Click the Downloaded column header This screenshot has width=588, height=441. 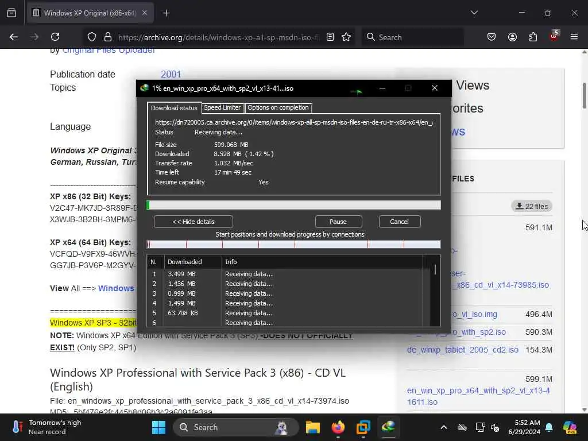coord(193,262)
